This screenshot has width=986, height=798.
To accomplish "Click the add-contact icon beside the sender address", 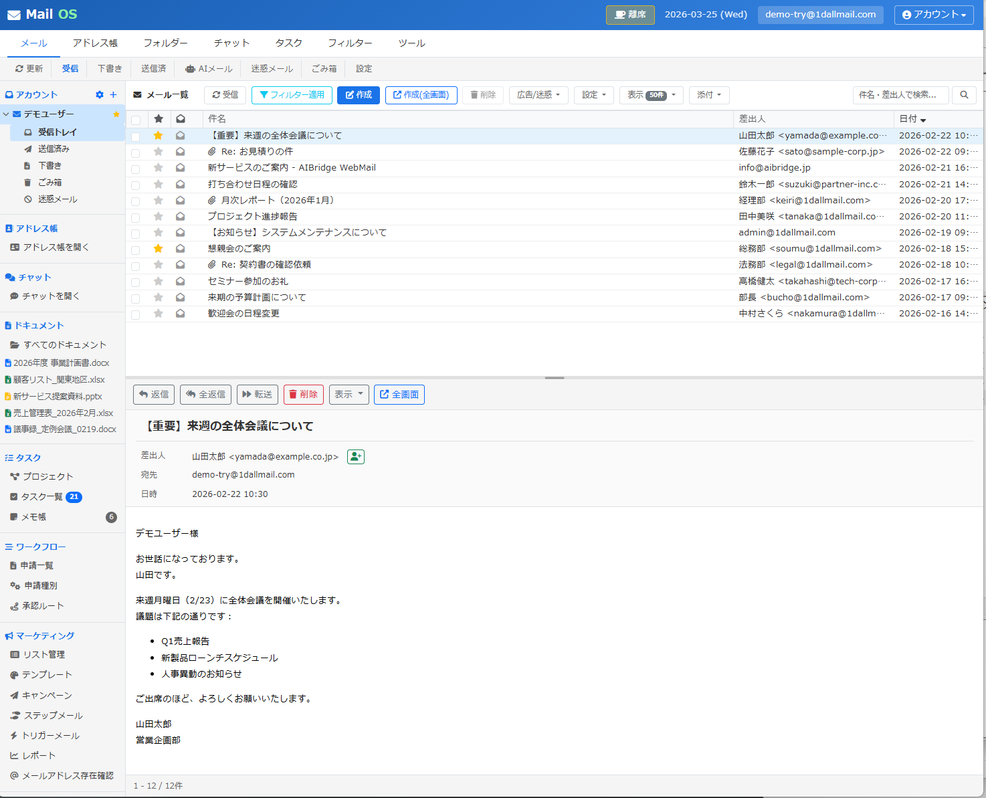I will tap(355, 457).
